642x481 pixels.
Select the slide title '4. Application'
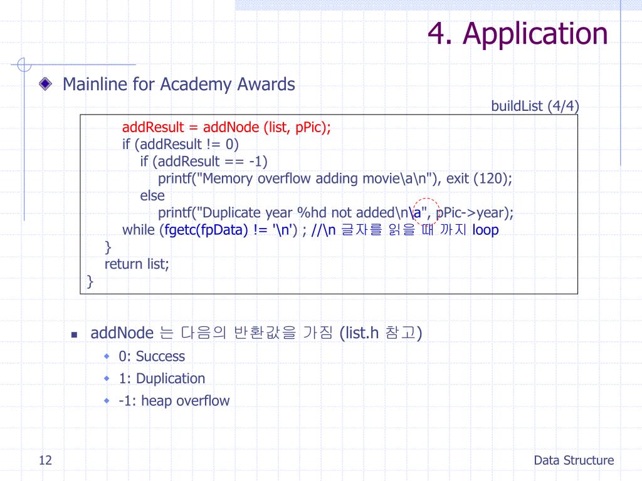click(517, 34)
